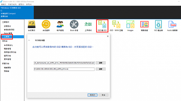Click the 部署功能 sidebar section header
Viewport: 181px width, 101px height.
[x=6, y=64]
